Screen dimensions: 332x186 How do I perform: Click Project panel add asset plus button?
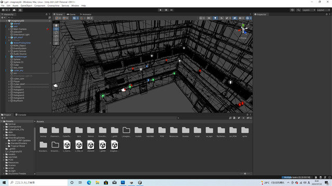point(3,118)
